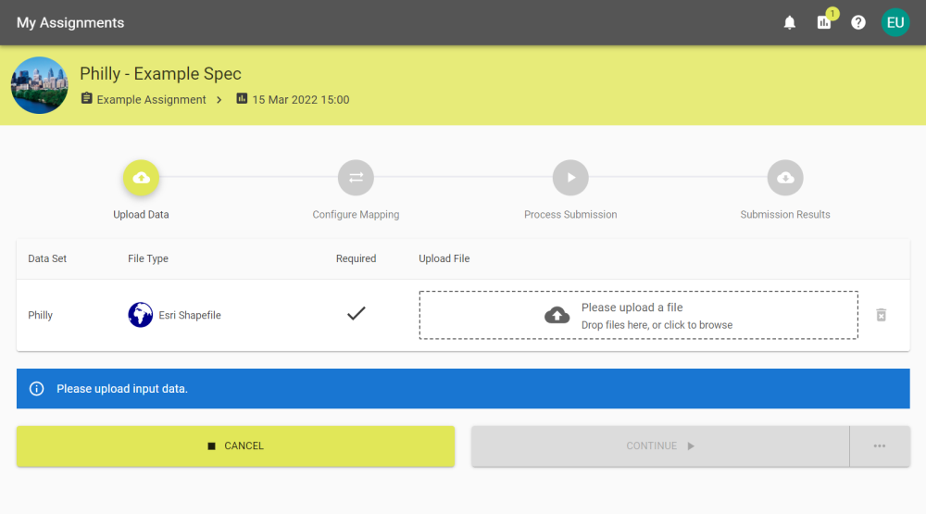
Task: Click the File Type column header
Action: (148, 258)
